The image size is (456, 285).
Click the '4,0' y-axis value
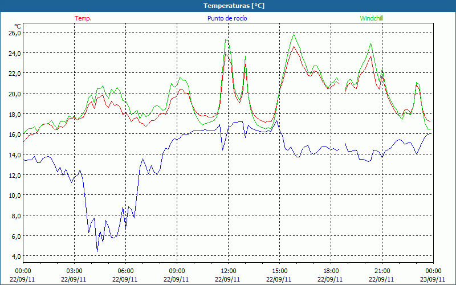point(16,256)
